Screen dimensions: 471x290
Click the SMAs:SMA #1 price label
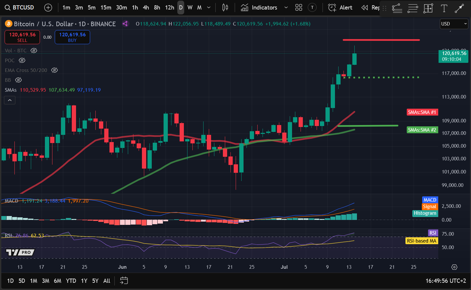(422, 112)
